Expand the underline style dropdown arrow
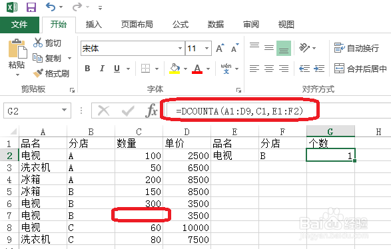This screenshot has height=249, width=391. (128, 69)
